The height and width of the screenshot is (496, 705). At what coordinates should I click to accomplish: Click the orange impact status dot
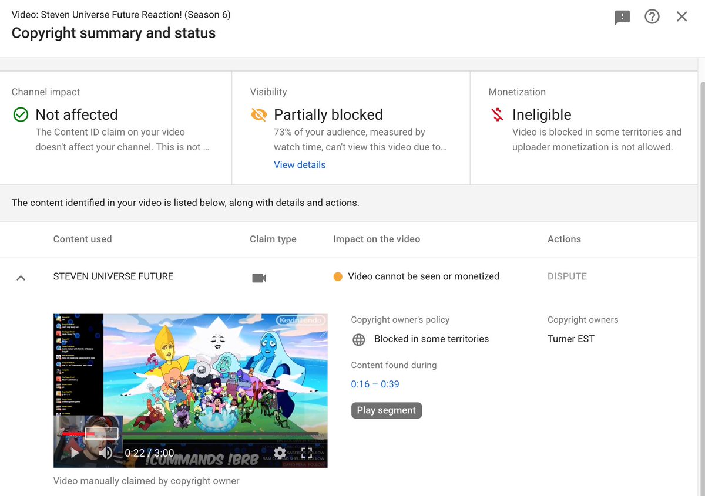pos(338,276)
